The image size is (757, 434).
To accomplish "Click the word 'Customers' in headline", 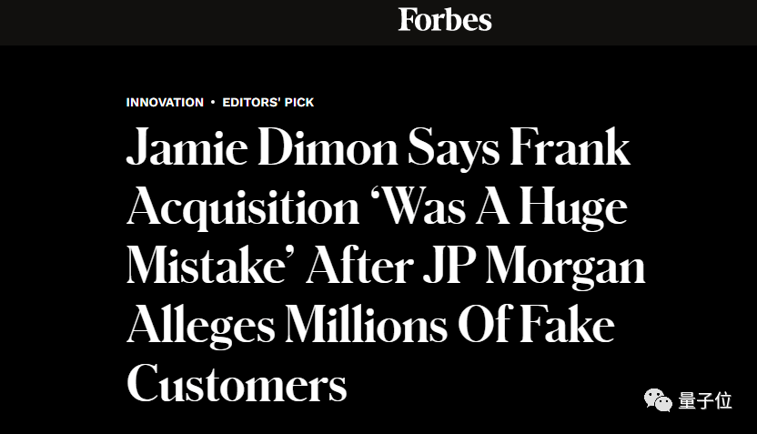I will [x=237, y=383].
